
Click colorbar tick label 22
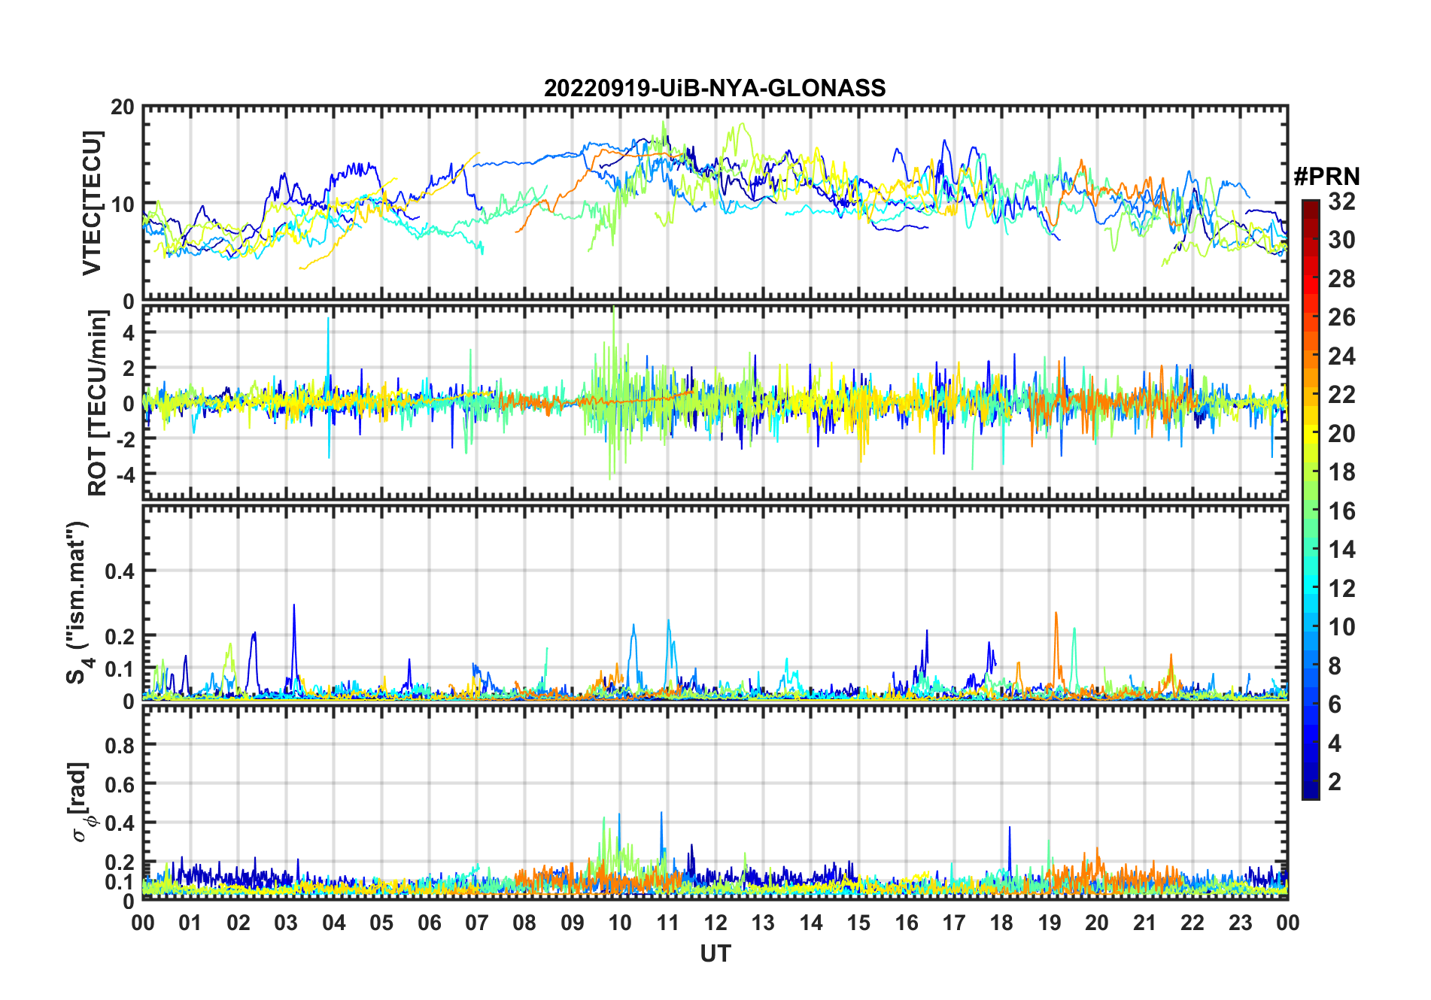[1341, 395]
